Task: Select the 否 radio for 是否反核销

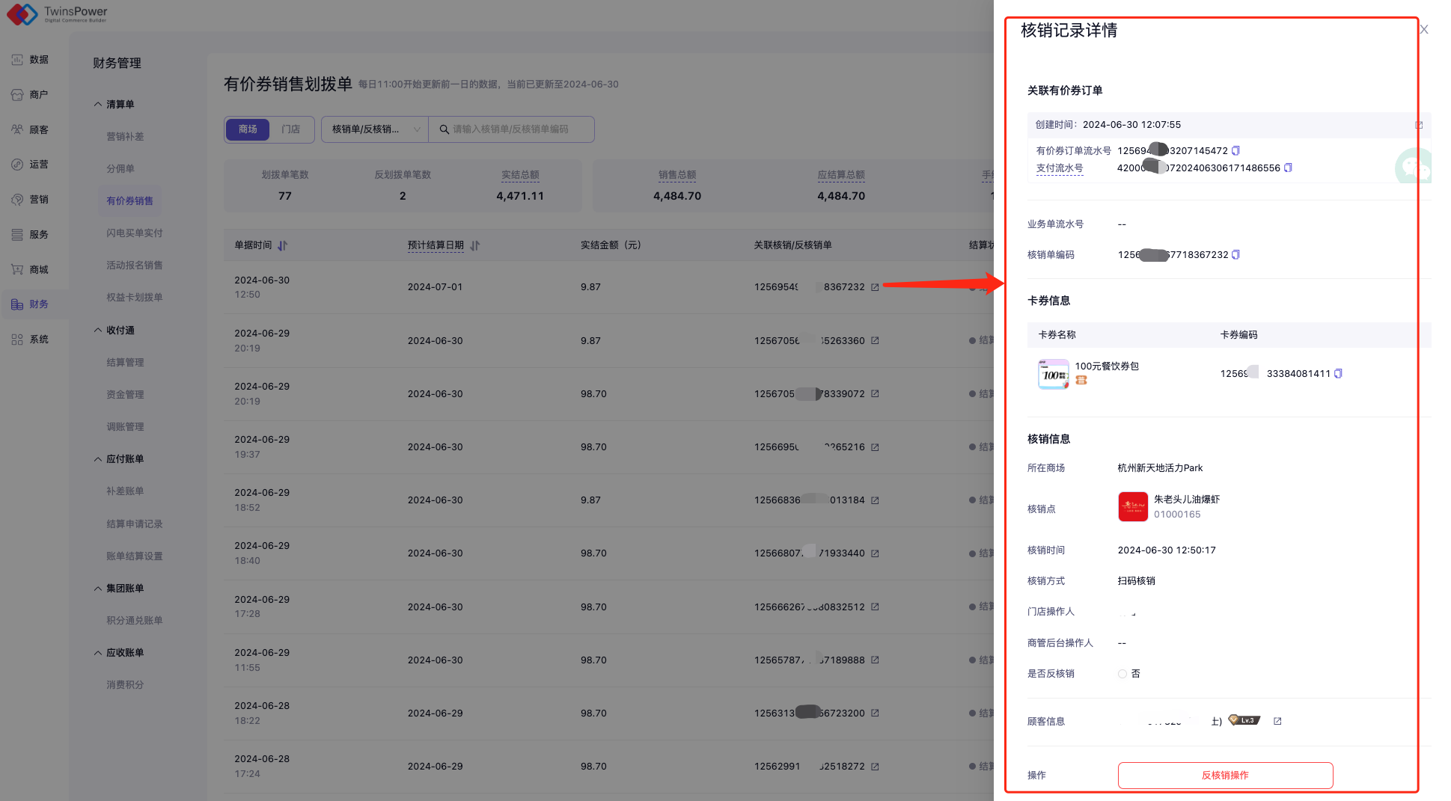Action: click(x=1122, y=674)
